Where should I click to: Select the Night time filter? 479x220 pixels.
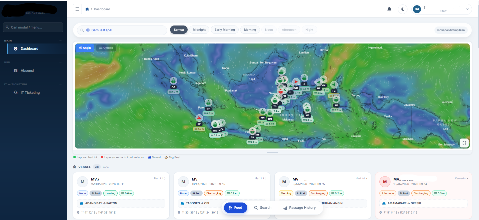pos(309,30)
